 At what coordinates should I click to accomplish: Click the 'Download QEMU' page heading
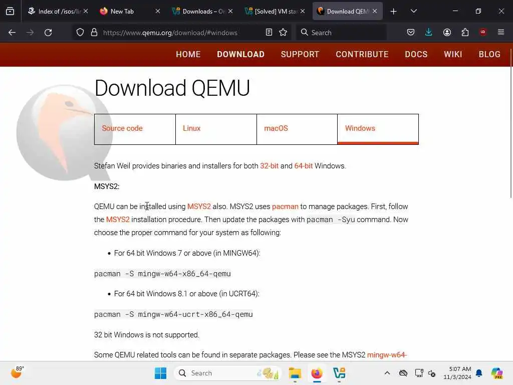click(x=172, y=88)
